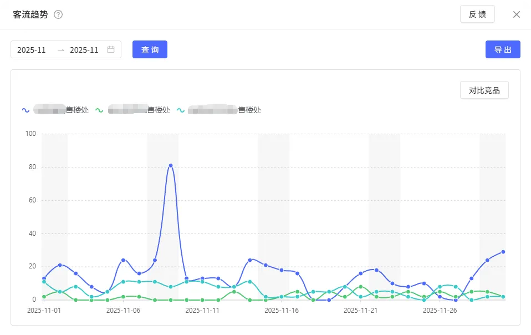Click the blue 查询 query button
Viewport: 531px width, 335px height.
coord(150,49)
